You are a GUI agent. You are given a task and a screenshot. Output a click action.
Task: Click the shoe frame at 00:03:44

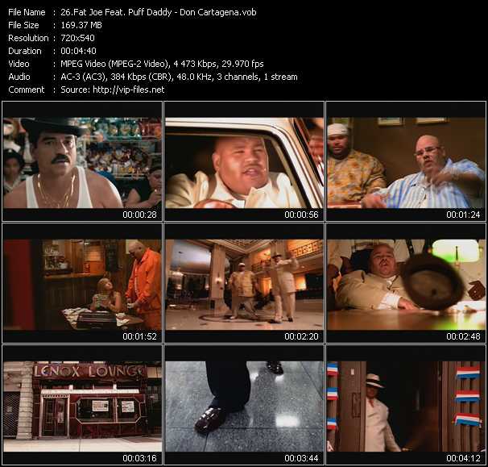pyautogui.click(x=244, y=405)
